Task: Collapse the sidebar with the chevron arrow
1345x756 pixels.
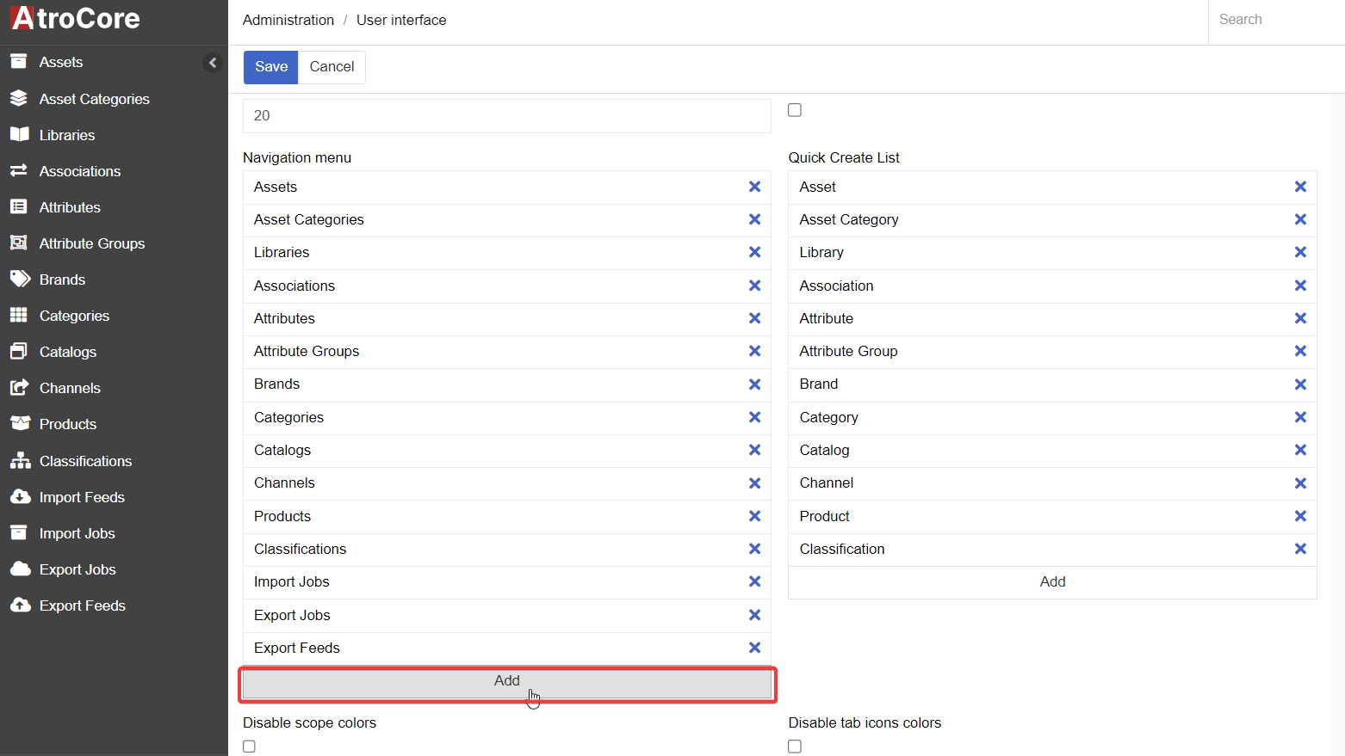Action: click(213, 62)
